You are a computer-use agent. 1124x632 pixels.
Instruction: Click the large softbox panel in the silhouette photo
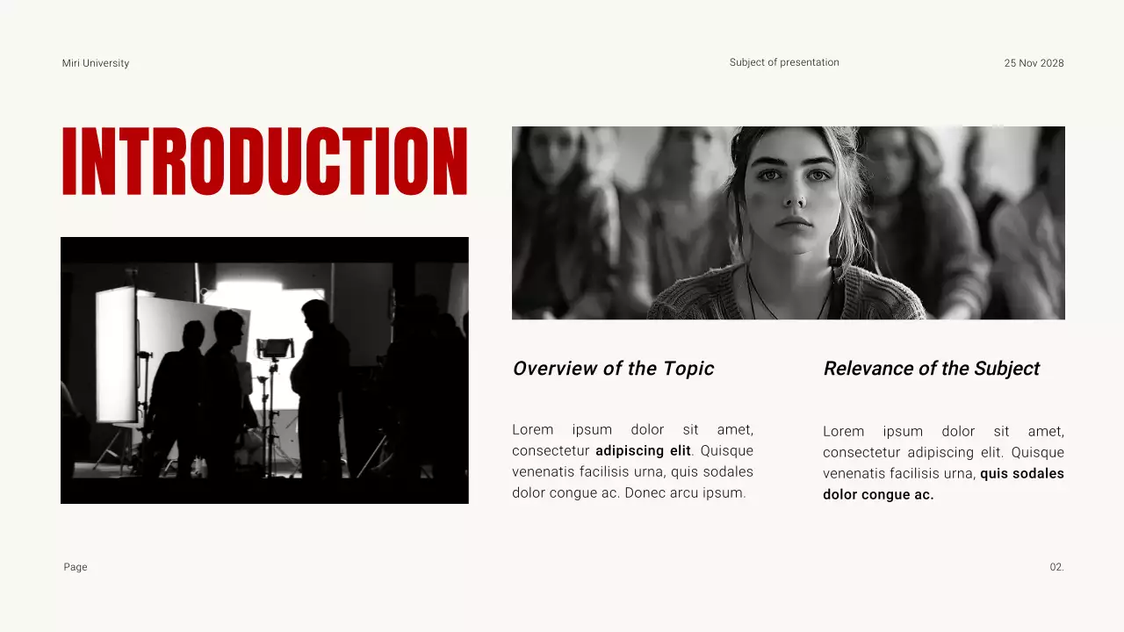click(x=117, y=355)
